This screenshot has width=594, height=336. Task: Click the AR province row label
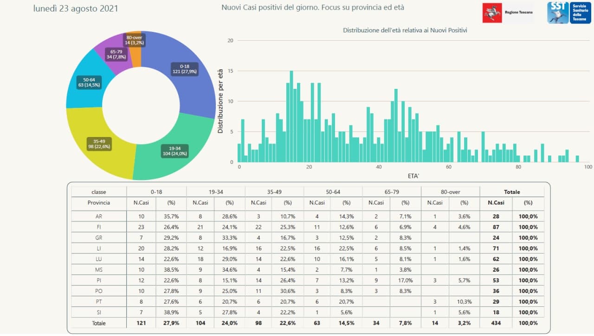[98, 217]
